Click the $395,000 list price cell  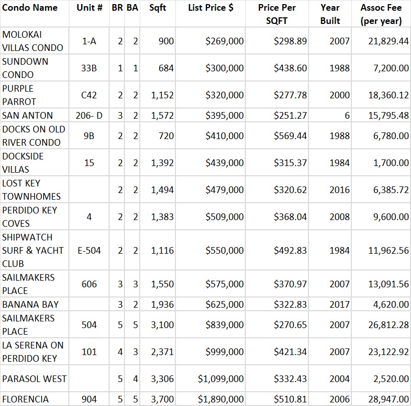pos(224,116)
